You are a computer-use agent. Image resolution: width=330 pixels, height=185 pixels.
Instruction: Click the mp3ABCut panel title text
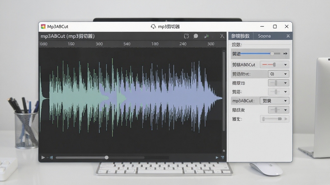point(68,36)
